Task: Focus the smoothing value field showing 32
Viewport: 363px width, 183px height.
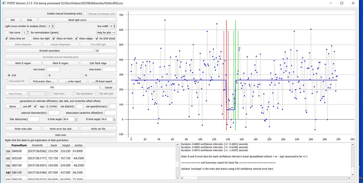Action: 106,50
